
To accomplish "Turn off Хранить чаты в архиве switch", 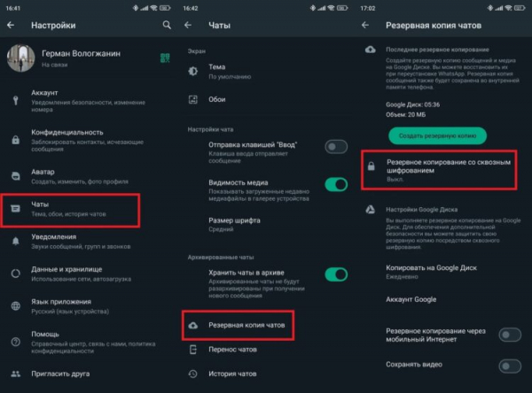I will coord(336,274).
